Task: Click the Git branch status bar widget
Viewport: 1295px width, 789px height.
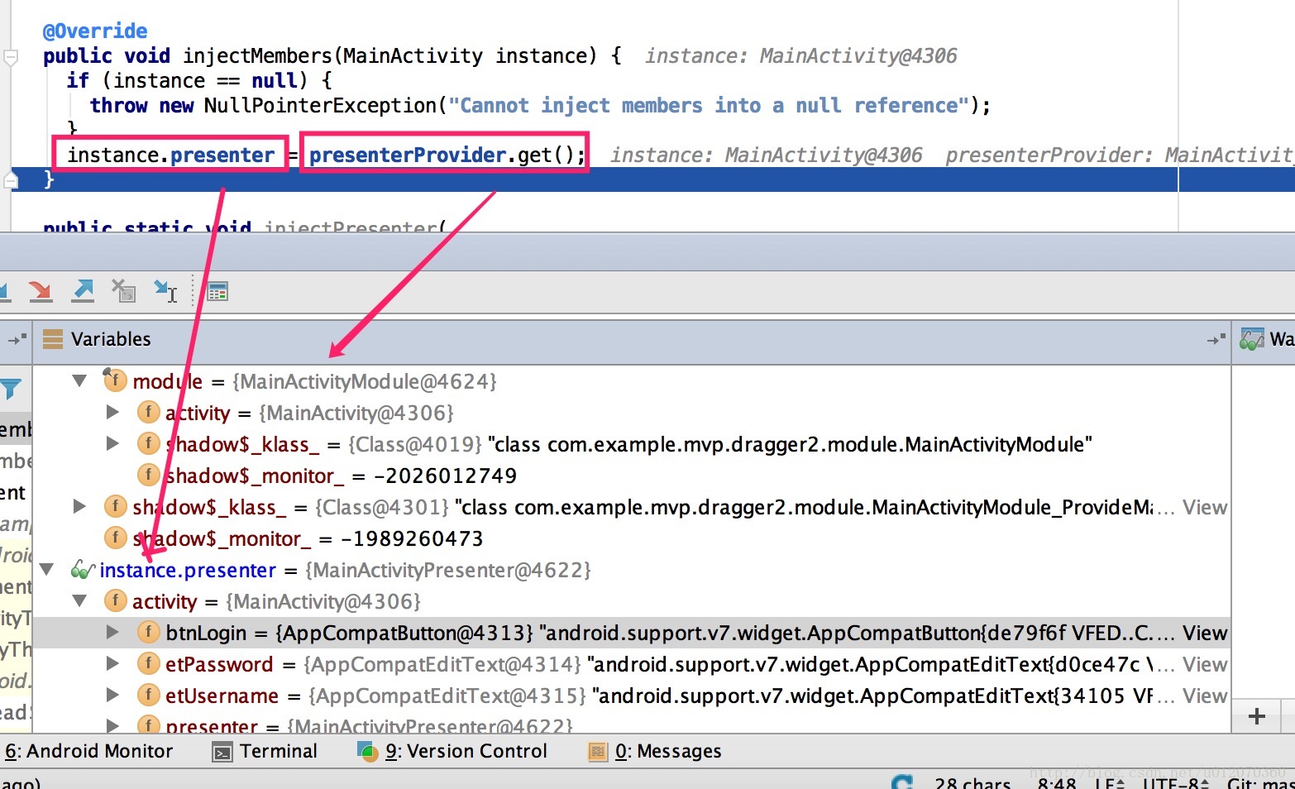Action: click(x=1260, y=782)
